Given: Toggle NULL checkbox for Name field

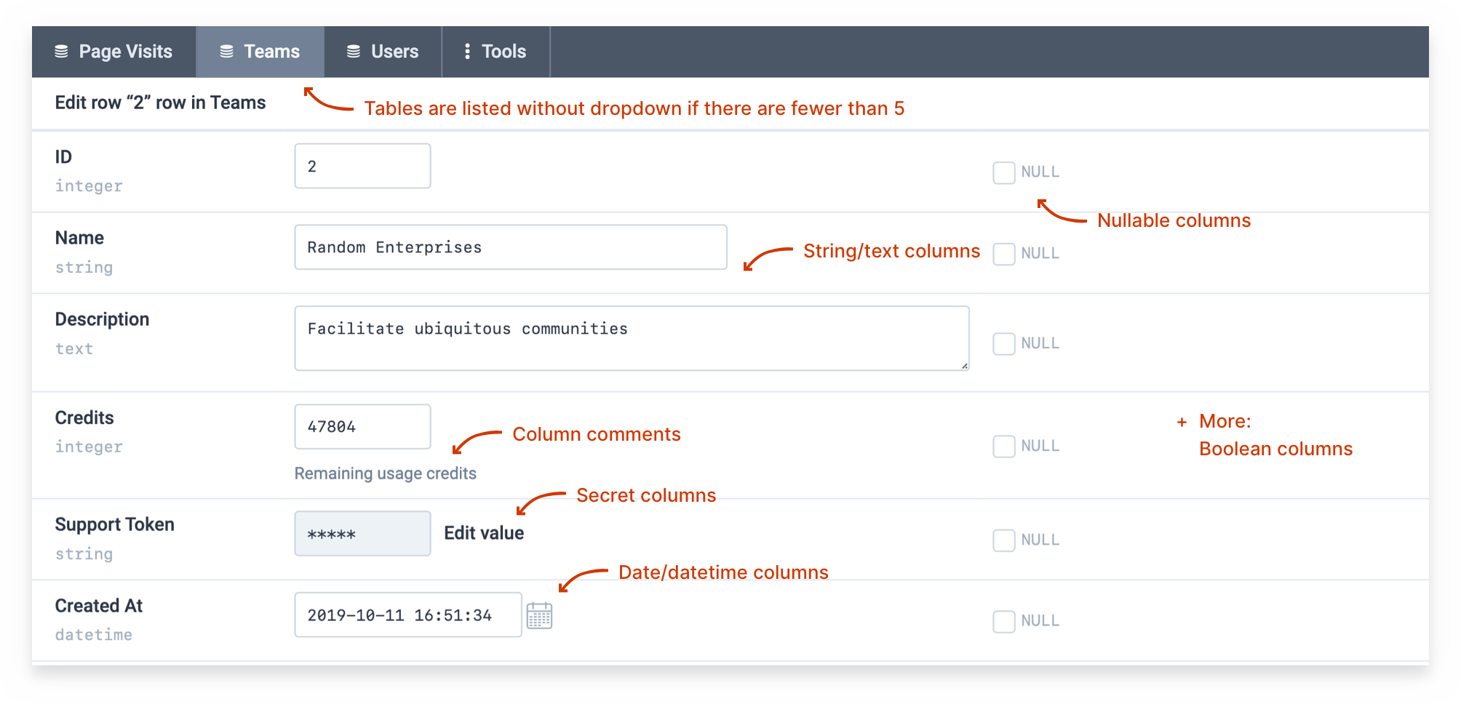Looking at the screenshot, I should 1004,254.
